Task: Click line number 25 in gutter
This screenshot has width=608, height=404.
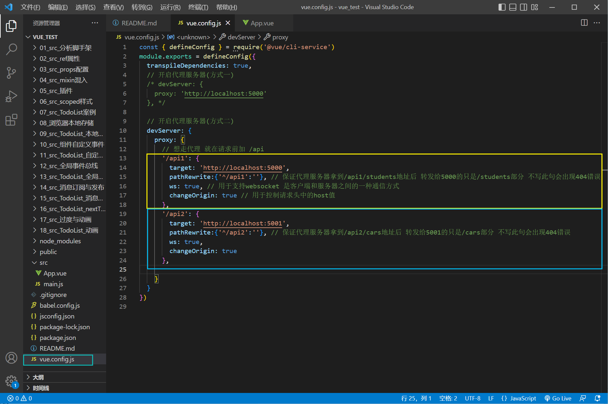Action: (x=123, y=270)
